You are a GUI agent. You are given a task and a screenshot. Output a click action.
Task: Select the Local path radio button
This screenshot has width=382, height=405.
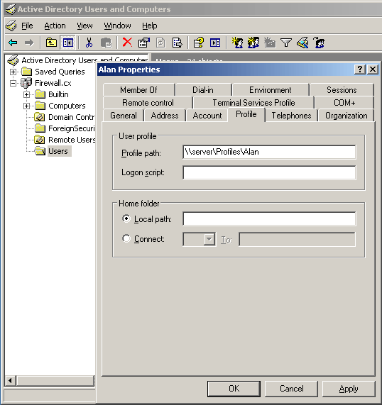(x=126, y=218)
